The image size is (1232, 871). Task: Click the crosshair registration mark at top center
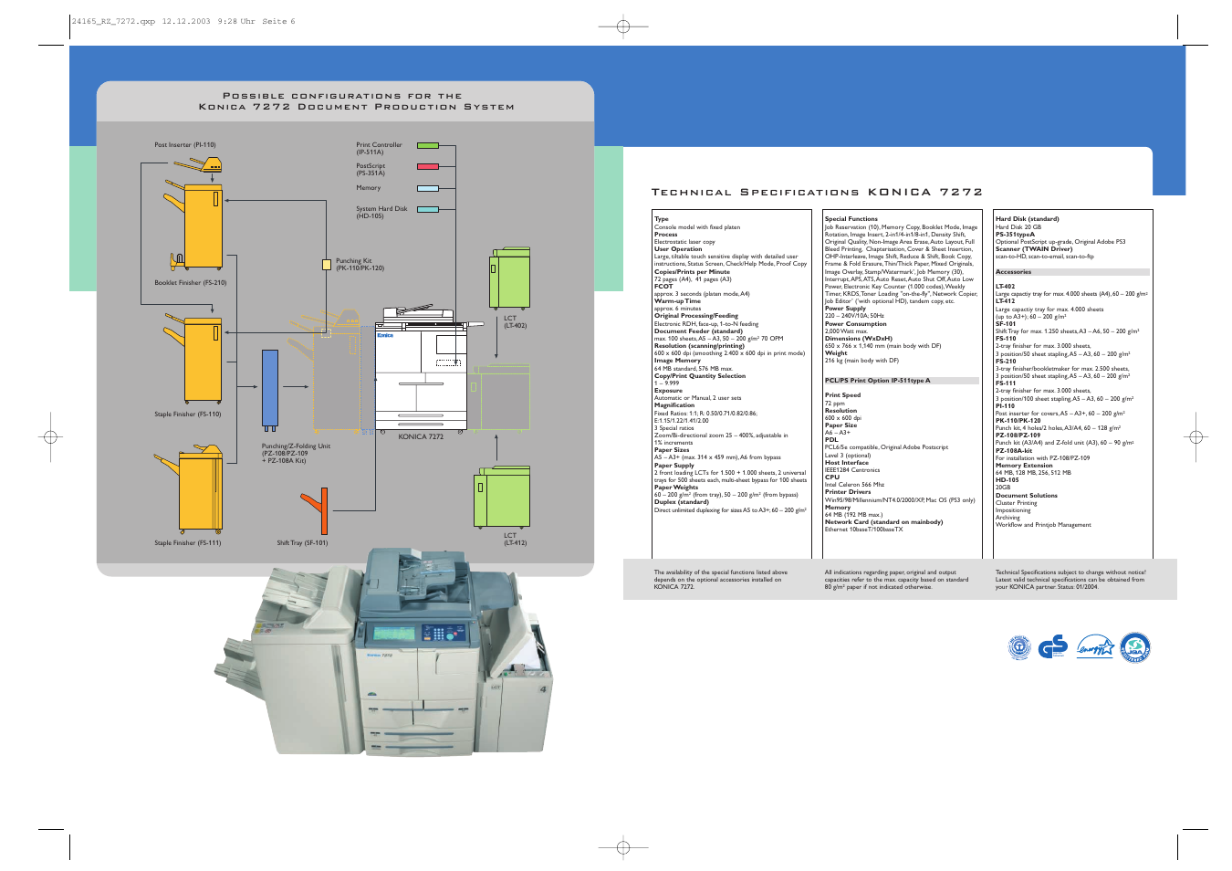point(623,26)
